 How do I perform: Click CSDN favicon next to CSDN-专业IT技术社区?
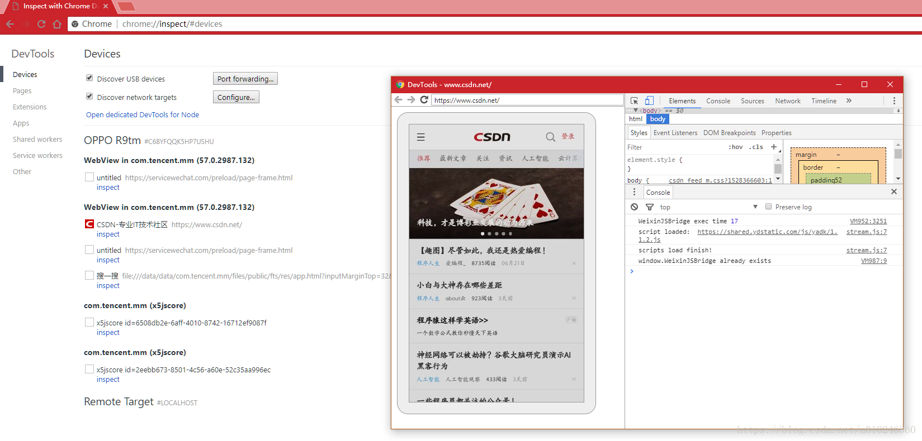click(x=89, y=224)
